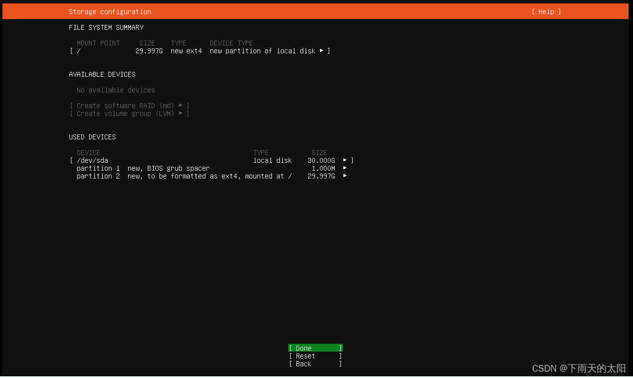Select partition 1 BIOS grub spacer row

212,168
